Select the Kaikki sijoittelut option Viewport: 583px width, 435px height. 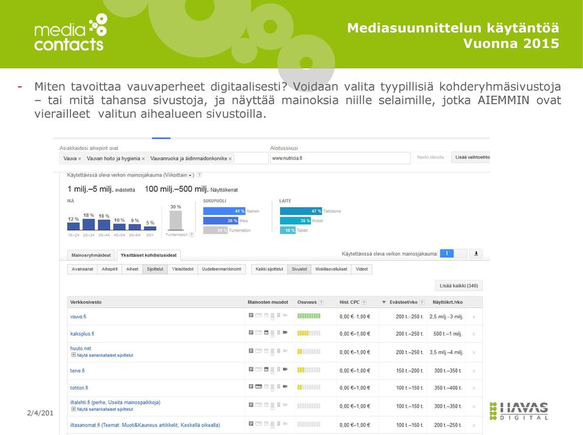(x=269, y=269)
